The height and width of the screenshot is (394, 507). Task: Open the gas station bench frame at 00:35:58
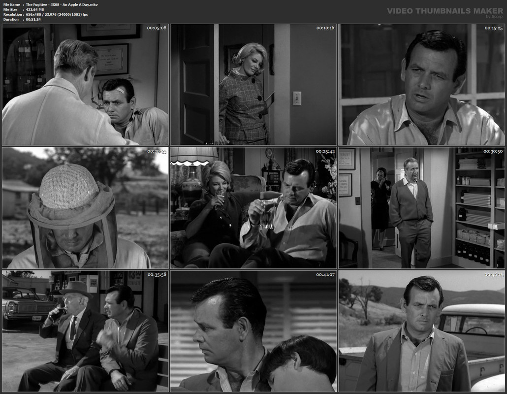pos(85,331)
